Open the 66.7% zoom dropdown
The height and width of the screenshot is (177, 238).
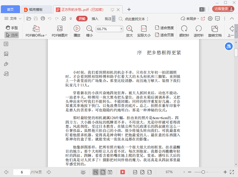coord(121,29)
